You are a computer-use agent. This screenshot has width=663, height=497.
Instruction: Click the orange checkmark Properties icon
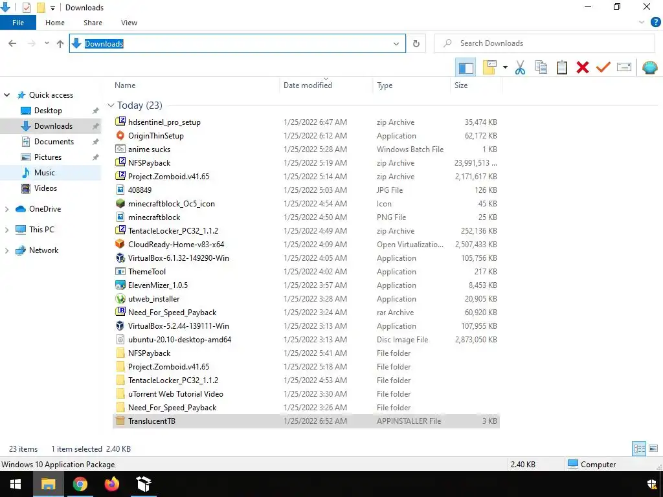click(x=603, y=67)
